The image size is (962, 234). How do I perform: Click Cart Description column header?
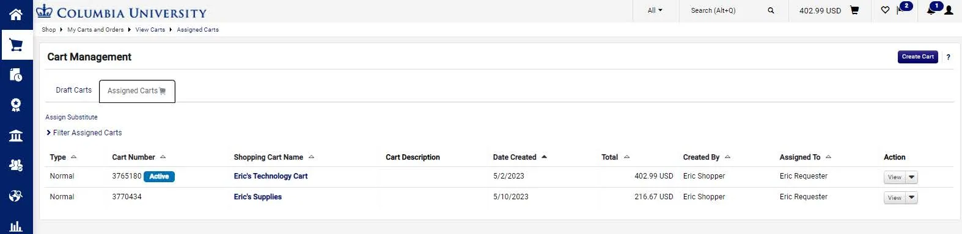click(x=413, y=157)
